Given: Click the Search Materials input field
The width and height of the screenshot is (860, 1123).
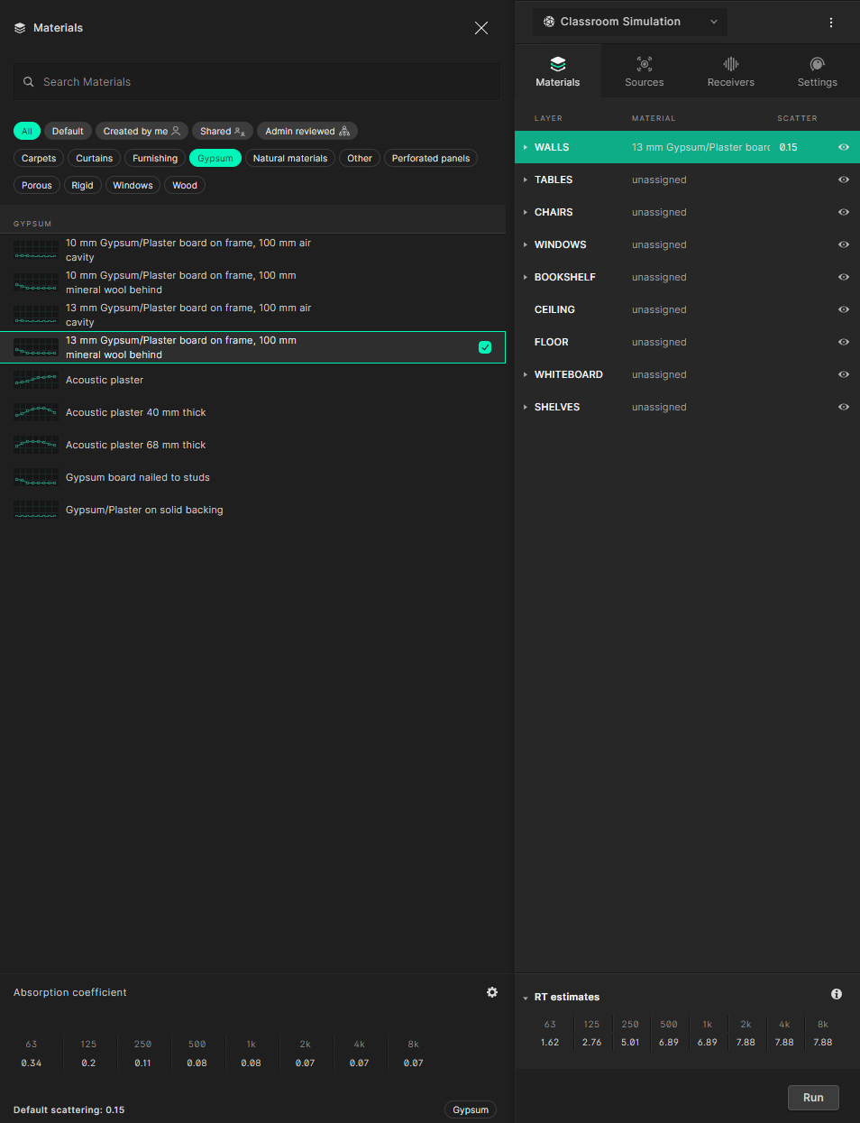Looking at the screenshot, I should (x=257, y=82).
